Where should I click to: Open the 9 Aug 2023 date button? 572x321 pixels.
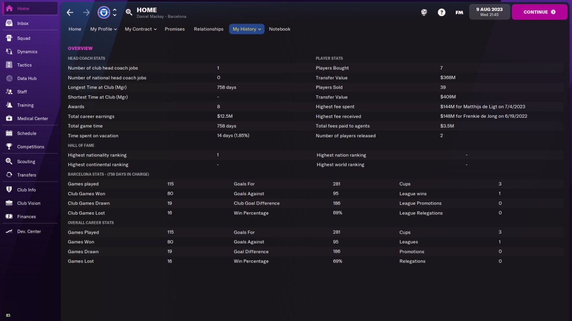489,12
